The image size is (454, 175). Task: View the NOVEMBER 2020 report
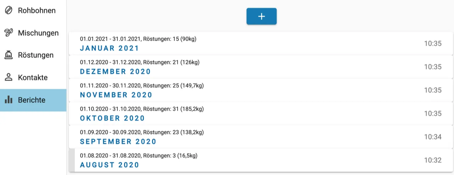[x=116, y=95]
